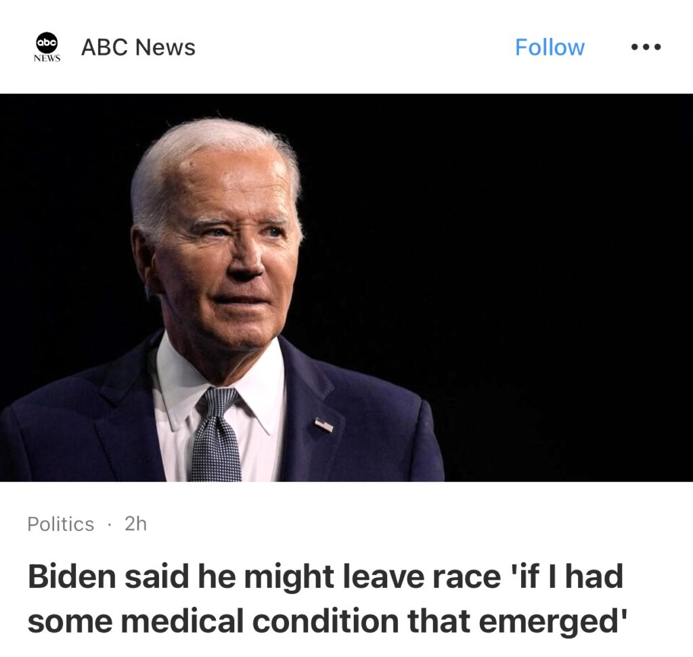
Task: Click the 2h timestamp
Action: click(x=135, y=524)
